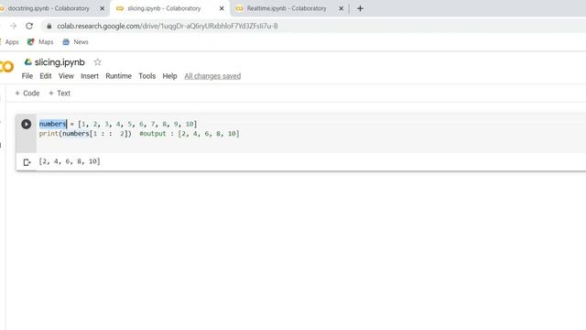The image size is (586, 330).
Task: Click the address bar URL
Action: pos(168,26)
